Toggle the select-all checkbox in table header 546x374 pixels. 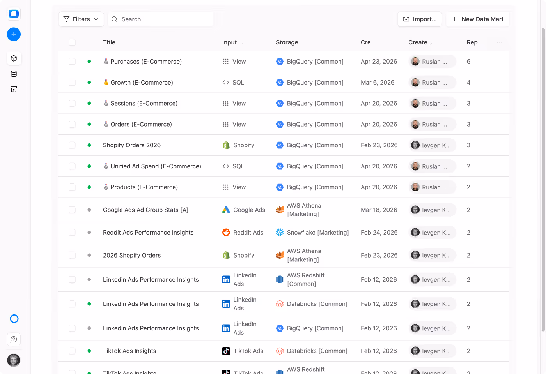(72, 42)
